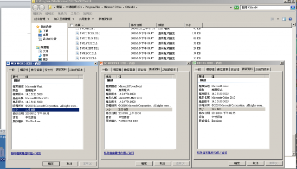Tick the select-all checkbox beside 名稱 column
Viewport: 297px width, 169px height.
71,25
